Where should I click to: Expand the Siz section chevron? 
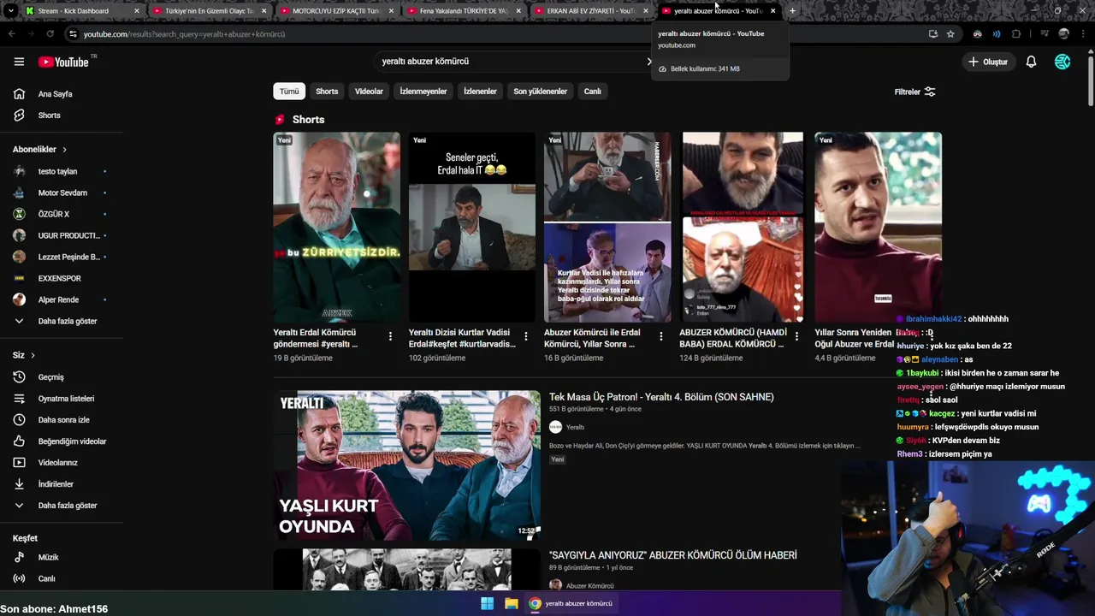tap(33, 355)
